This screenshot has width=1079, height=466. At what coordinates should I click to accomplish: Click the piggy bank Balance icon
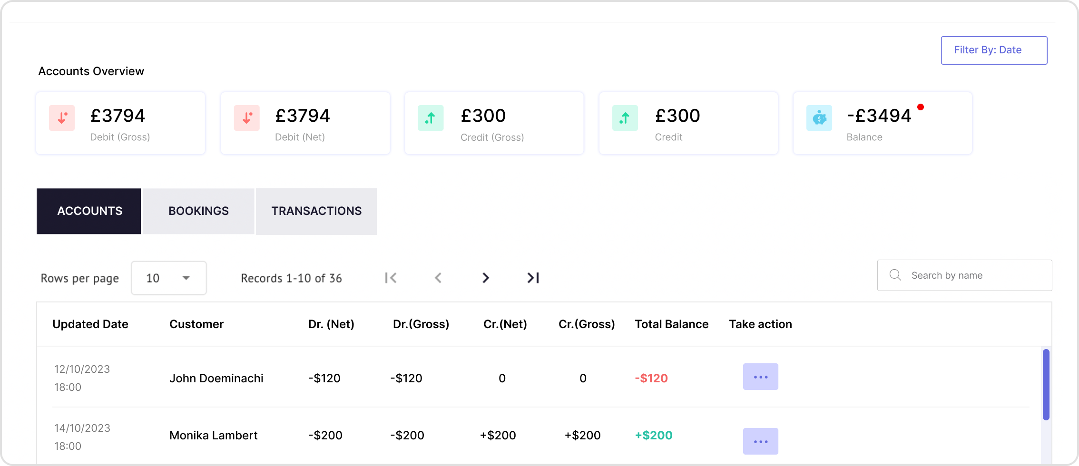click(x=819, y=117)
